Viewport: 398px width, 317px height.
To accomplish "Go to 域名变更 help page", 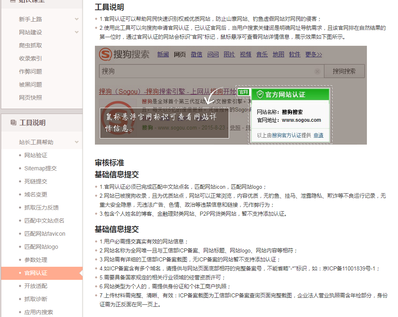I will point(36,194).
